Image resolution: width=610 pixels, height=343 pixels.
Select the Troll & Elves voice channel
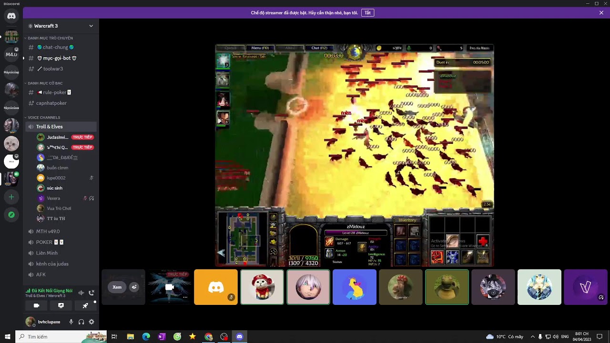[x=61, y=127]
